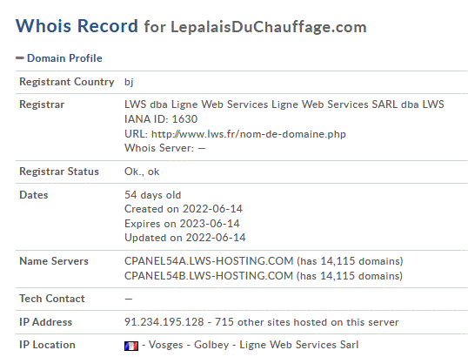Click the Vosges Golbey location text
The image size is (468, 357).
click(189, 345)
